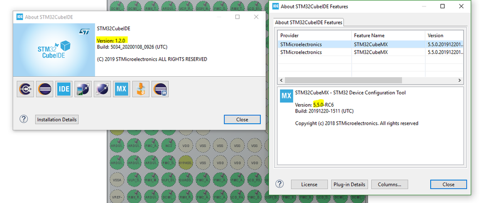Click the plain orbiting globe feature icon
The width and height of the screenshot is (490, 203).
(103, 89)
